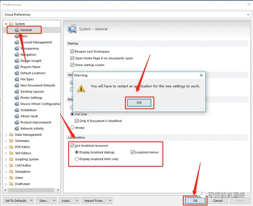Click tree scrollbar left arrow
Image resolution: width=253 pixels, height=206 pixels.
(5, 190)
